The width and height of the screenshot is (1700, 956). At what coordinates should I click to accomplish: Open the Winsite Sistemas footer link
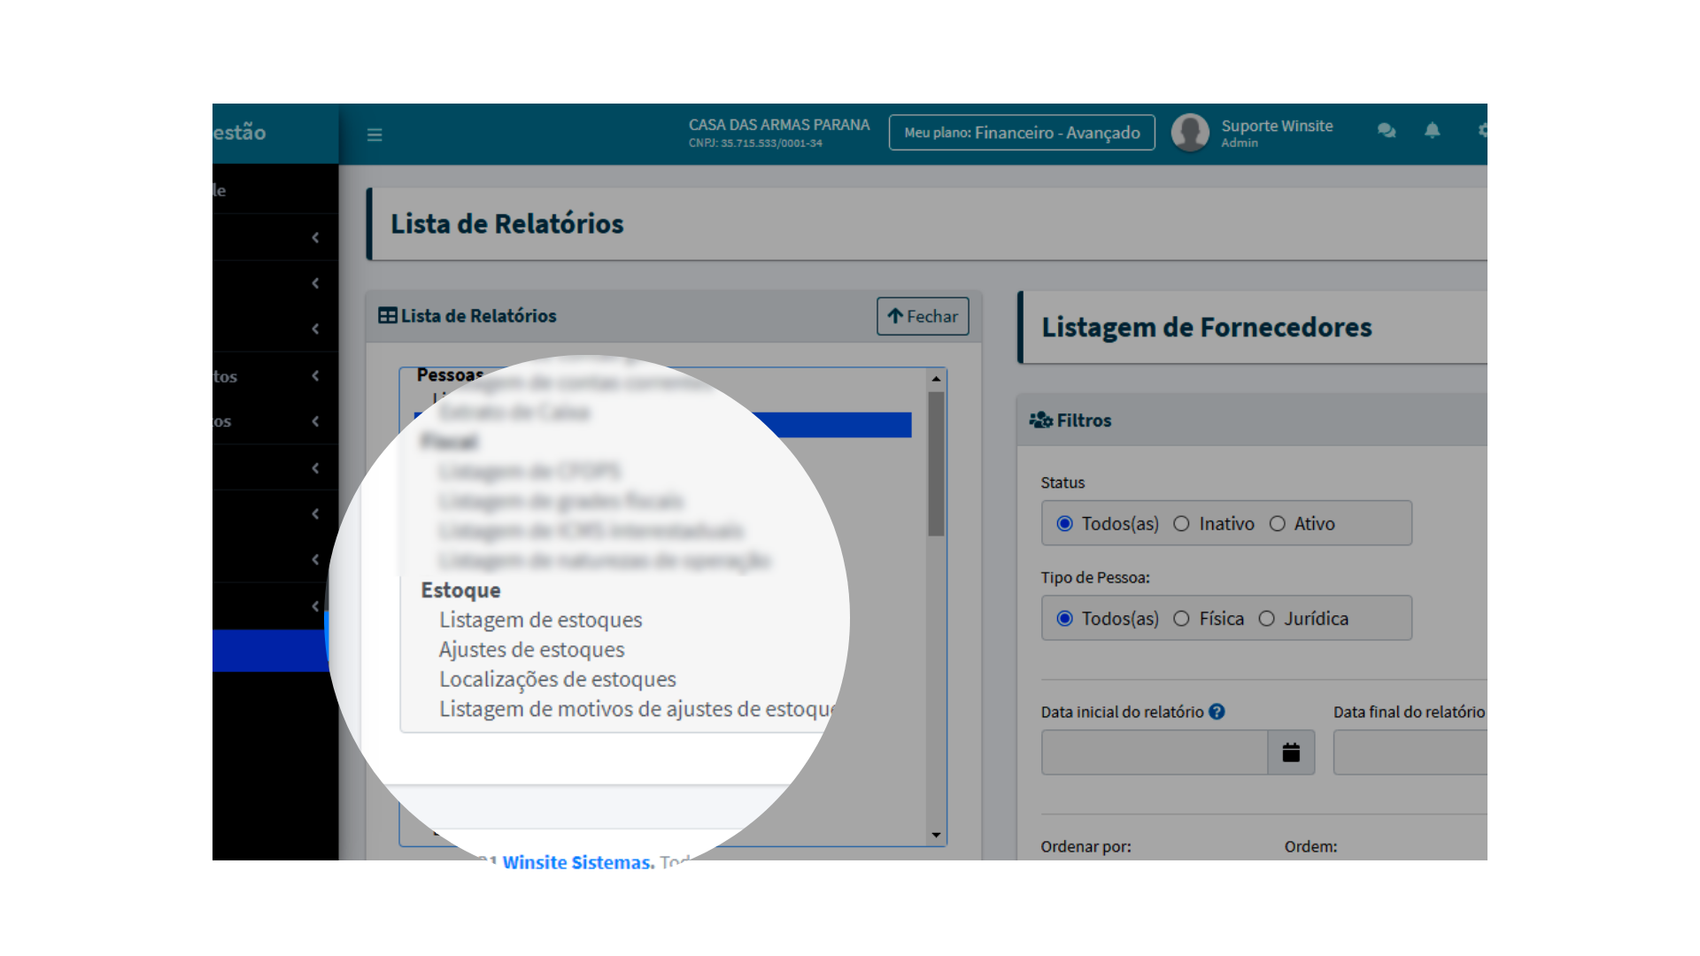(578, 862)
